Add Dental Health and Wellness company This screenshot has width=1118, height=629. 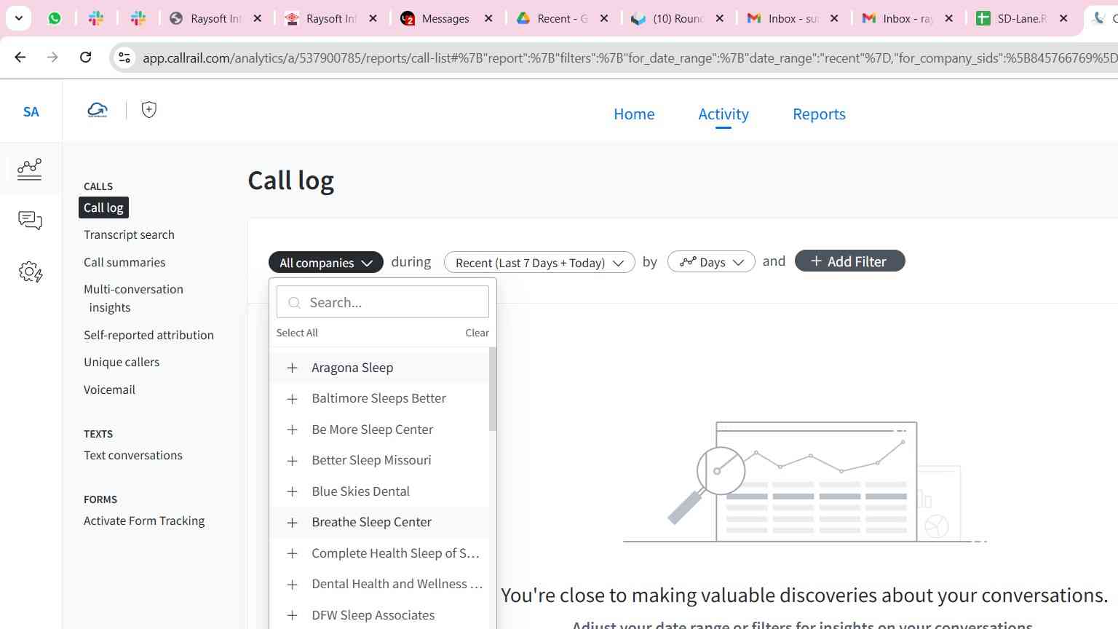point(378,584)
